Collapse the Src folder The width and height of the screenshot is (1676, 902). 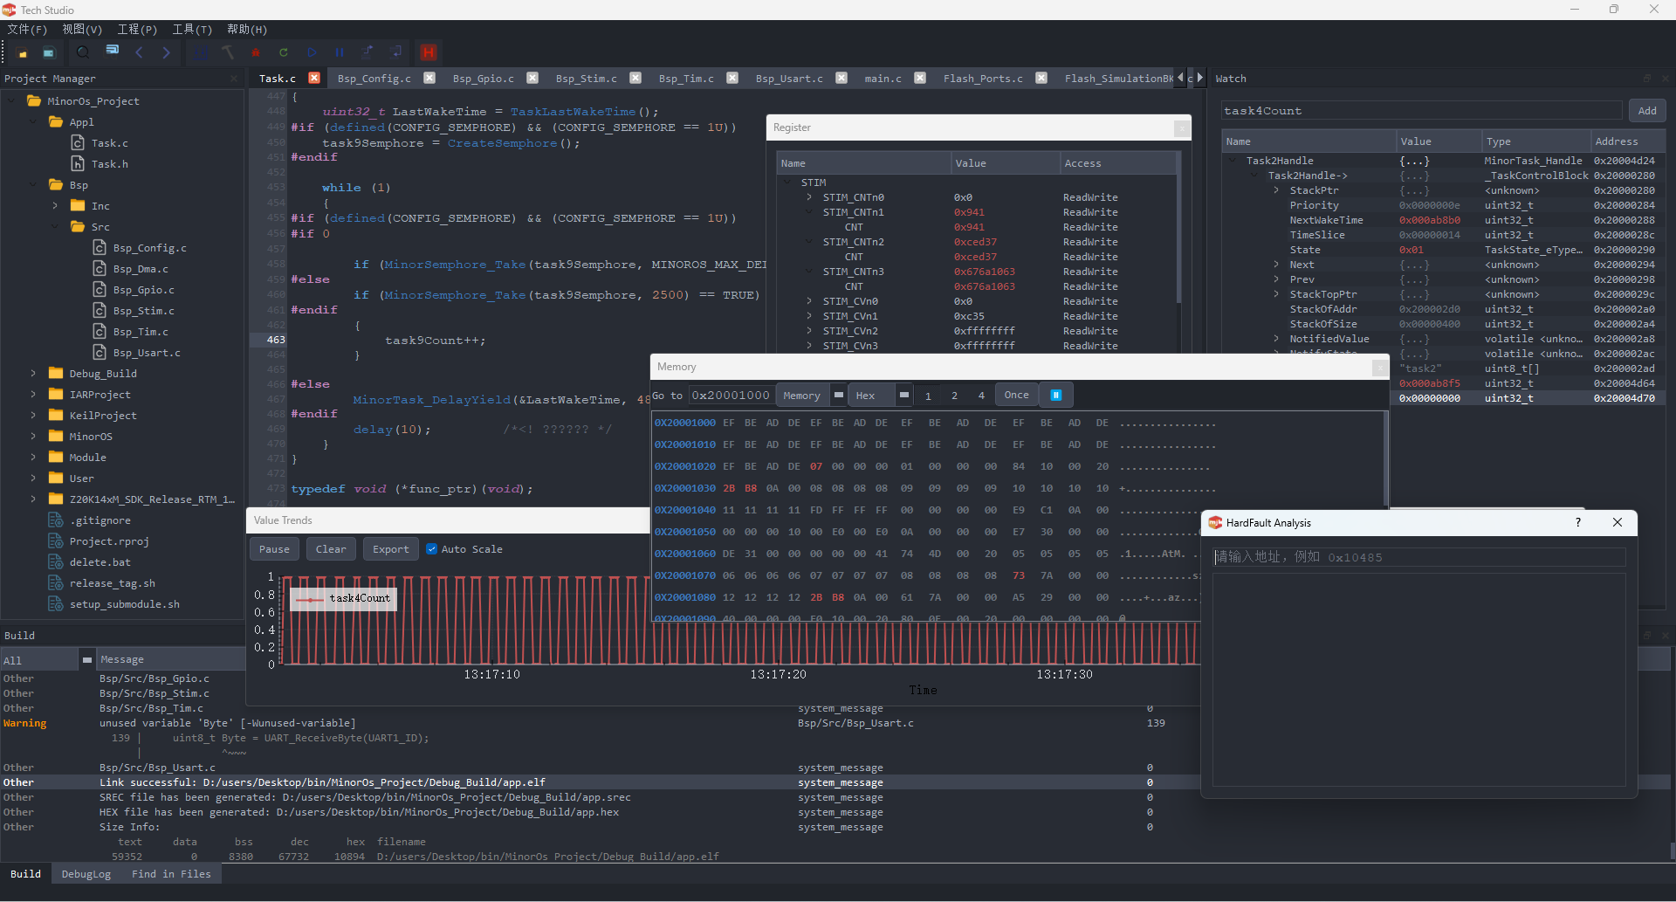(55, 227)
